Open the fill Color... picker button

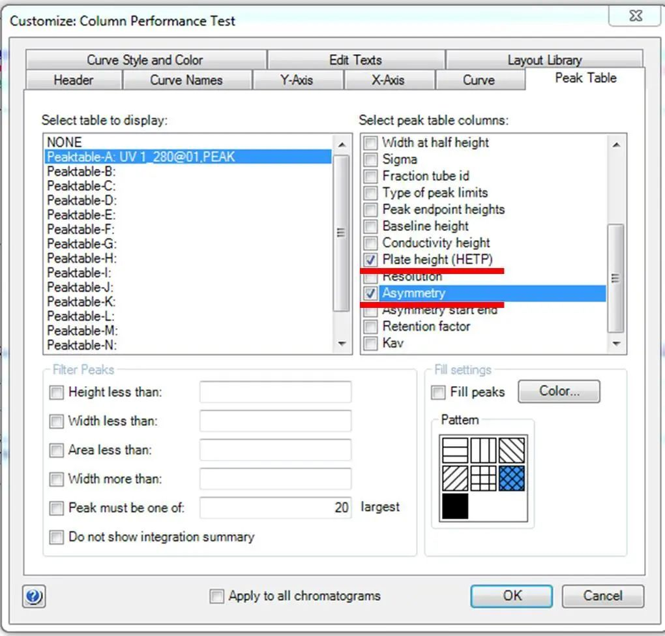559,391
